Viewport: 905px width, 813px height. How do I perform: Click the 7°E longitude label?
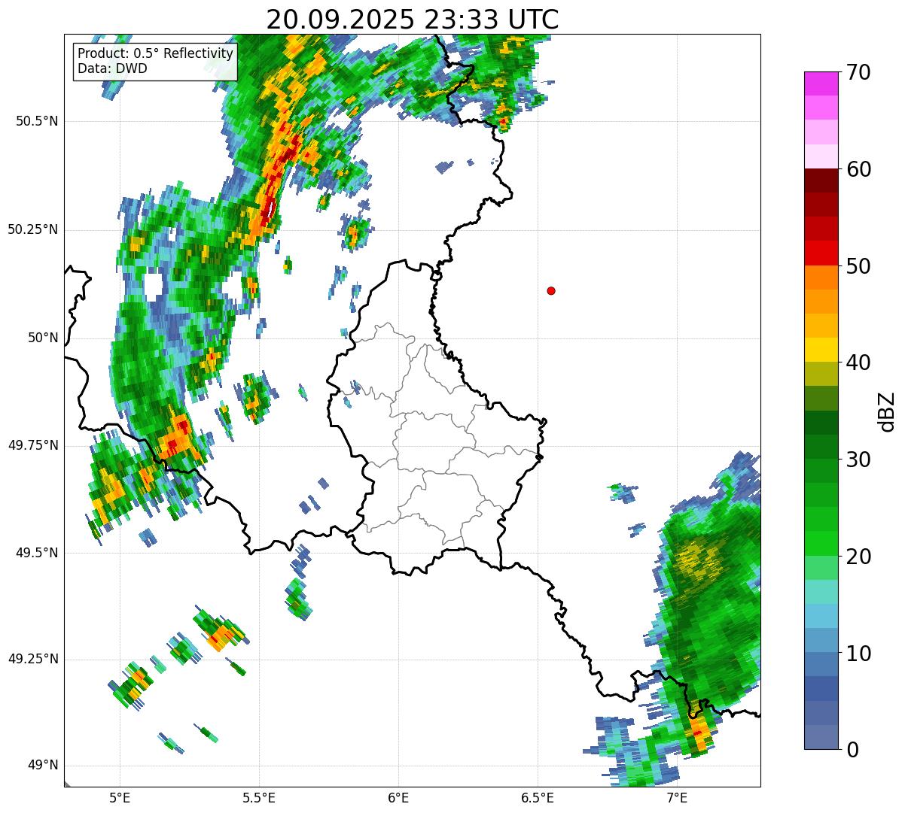(677, 797)
